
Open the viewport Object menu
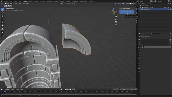pos(27,4)
